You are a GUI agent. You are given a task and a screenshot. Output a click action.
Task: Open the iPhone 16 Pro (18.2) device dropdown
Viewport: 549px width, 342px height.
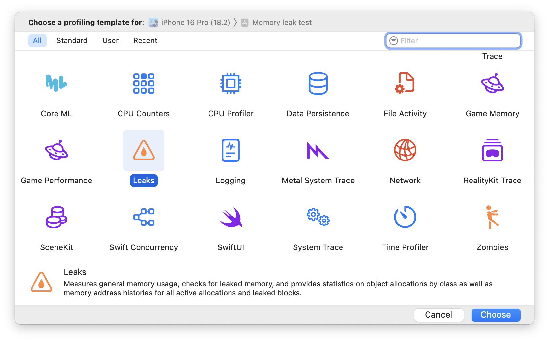(189, 22)
